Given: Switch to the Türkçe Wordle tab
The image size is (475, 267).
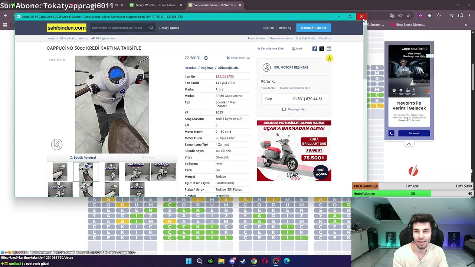Looking at the screenshot, I should point(156,5).
